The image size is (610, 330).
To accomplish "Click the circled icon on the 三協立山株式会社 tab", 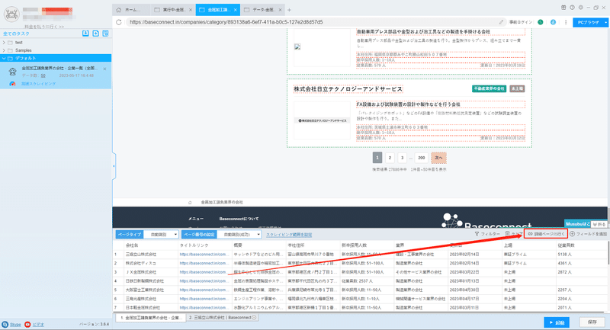I will pos(254,318).
